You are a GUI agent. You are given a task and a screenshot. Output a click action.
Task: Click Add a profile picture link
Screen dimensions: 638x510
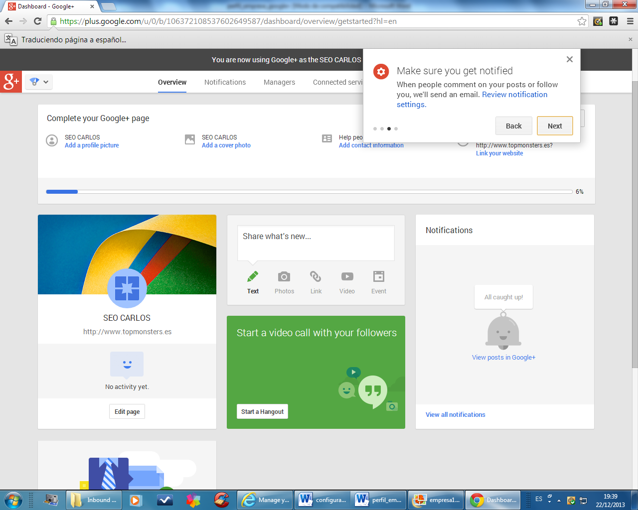tap(92, 145)
